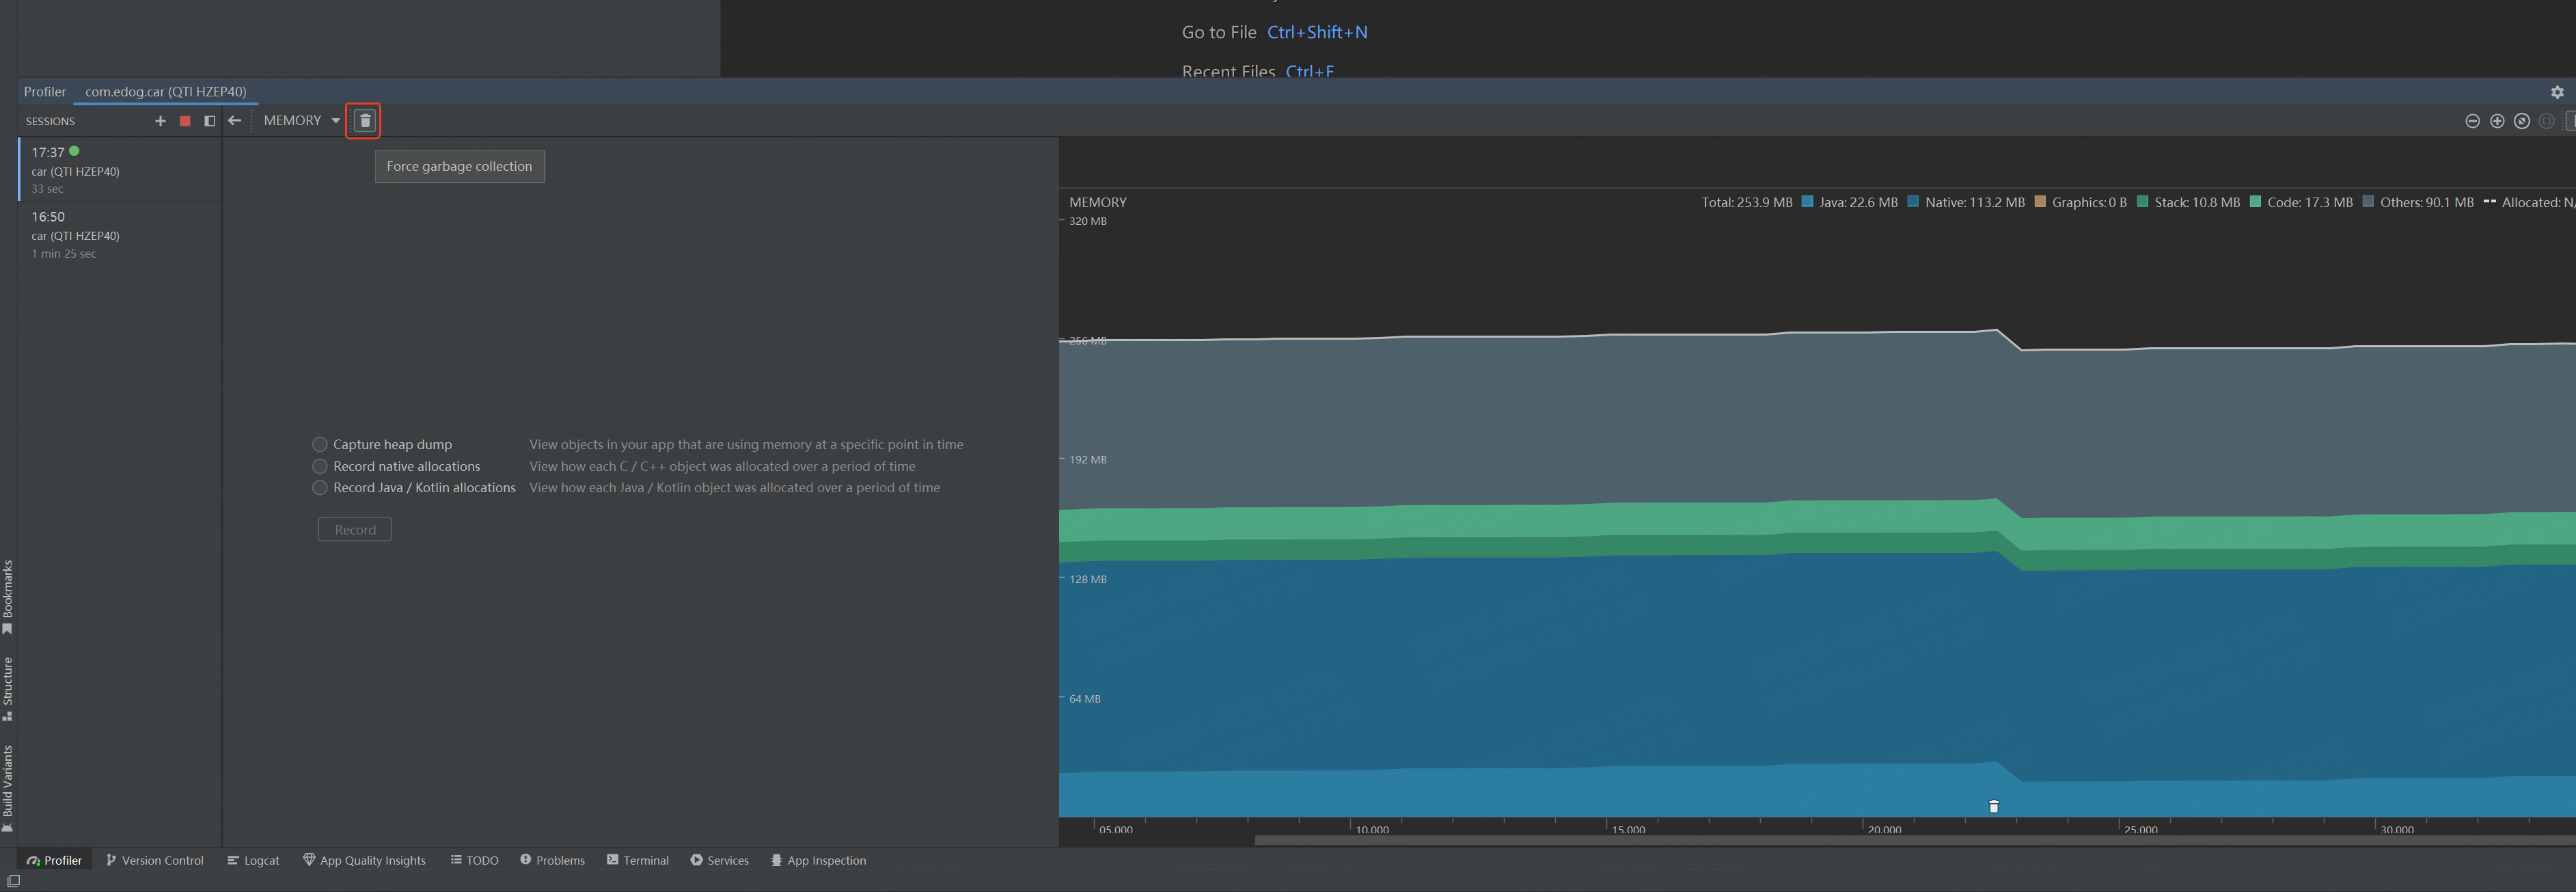
Task: Open the Build Variants side panel
Action: point(8,788)
